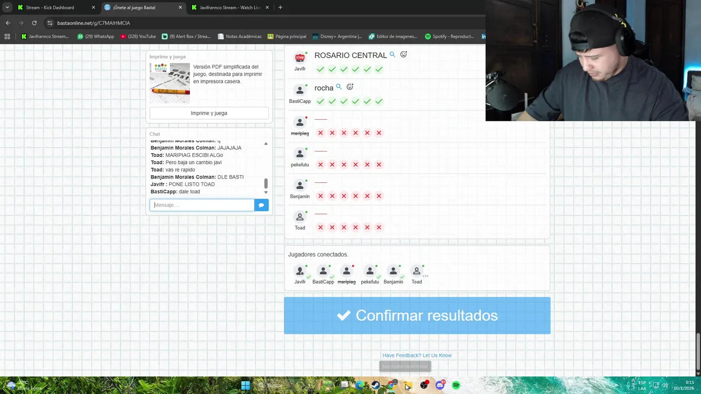Open Have Feedback? Let Us Know link
This screenshot has width=701, height=394.
point(417,355)
